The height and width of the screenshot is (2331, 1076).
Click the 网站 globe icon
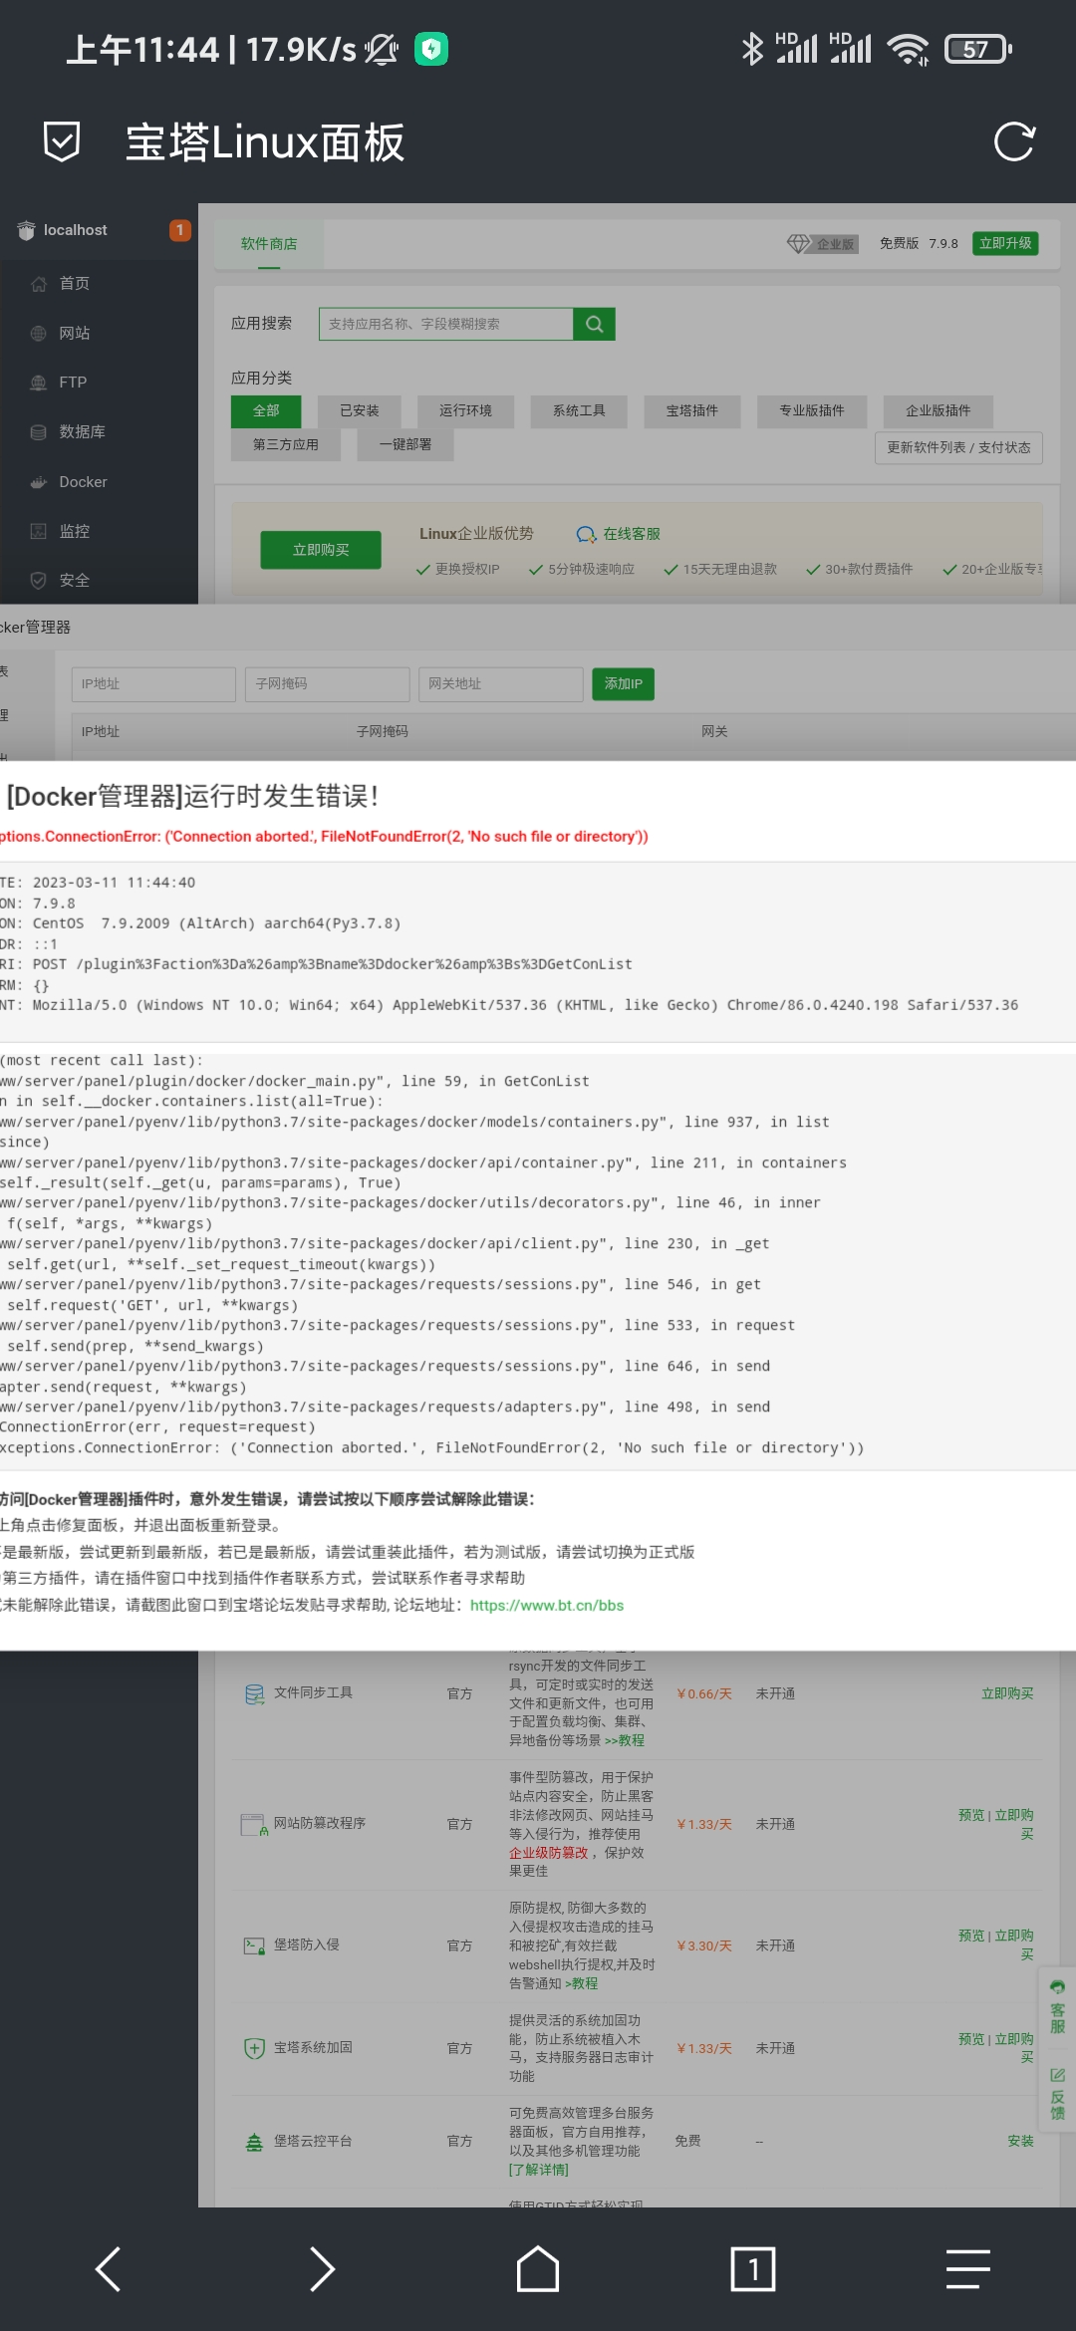(x=39, y=333)
